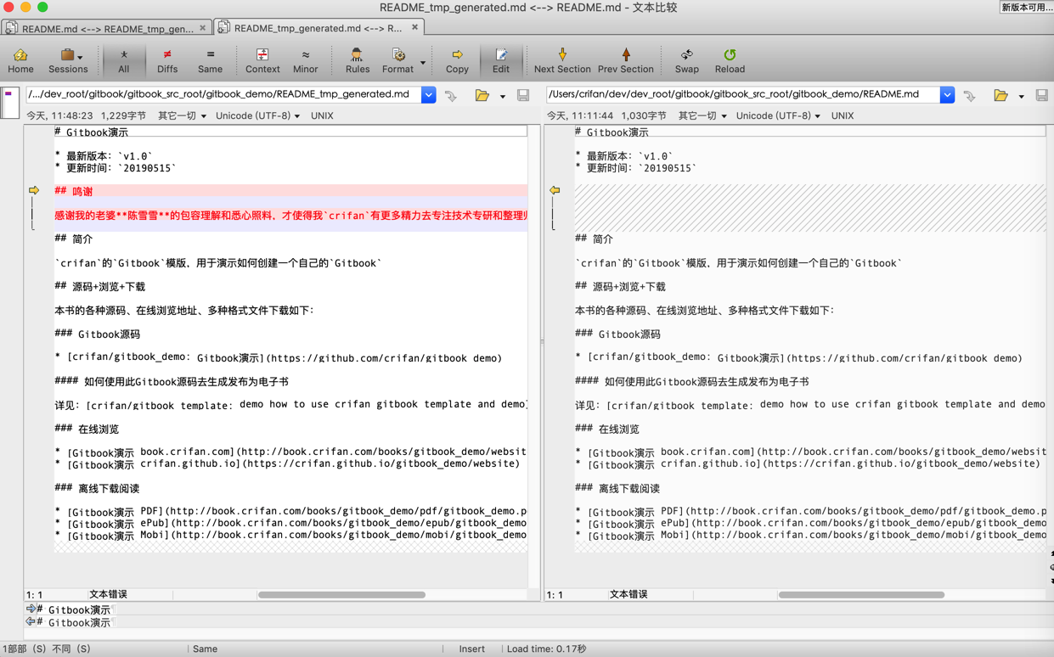
Task: Open right pane 其它一切 dropdown
Action: click(x=702, y=115)
